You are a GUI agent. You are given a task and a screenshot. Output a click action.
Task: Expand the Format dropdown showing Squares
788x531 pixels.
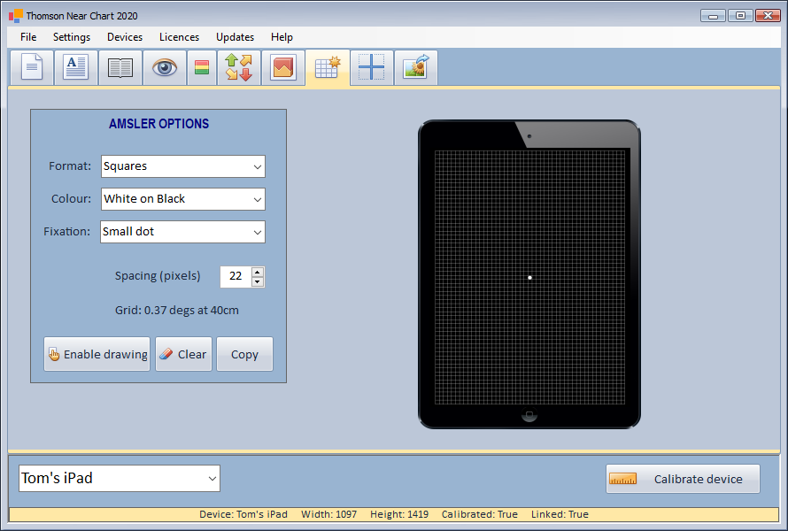pos(183,166)
